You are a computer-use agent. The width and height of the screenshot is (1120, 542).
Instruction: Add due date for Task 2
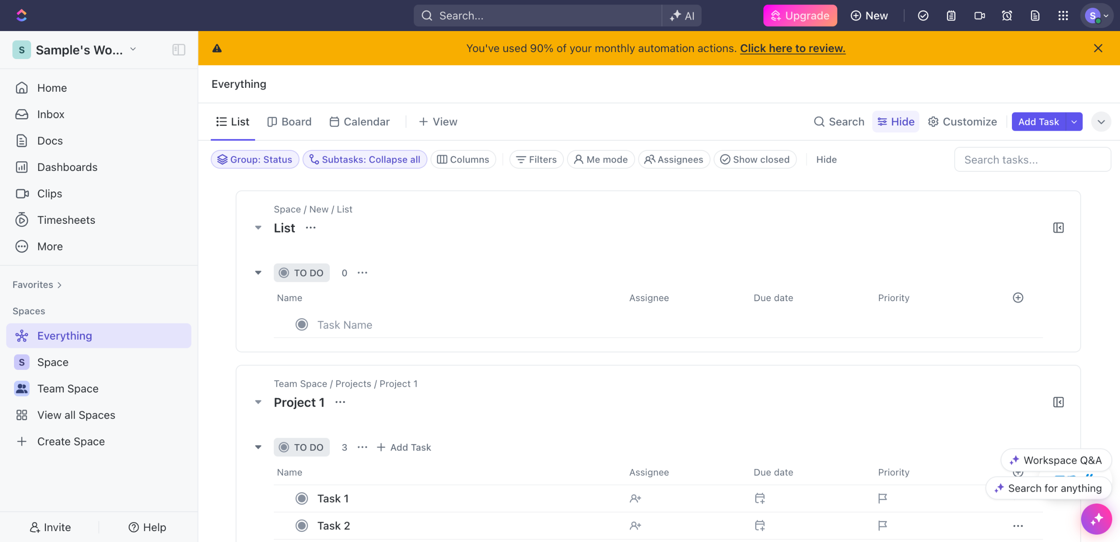[x=760, y=525]
